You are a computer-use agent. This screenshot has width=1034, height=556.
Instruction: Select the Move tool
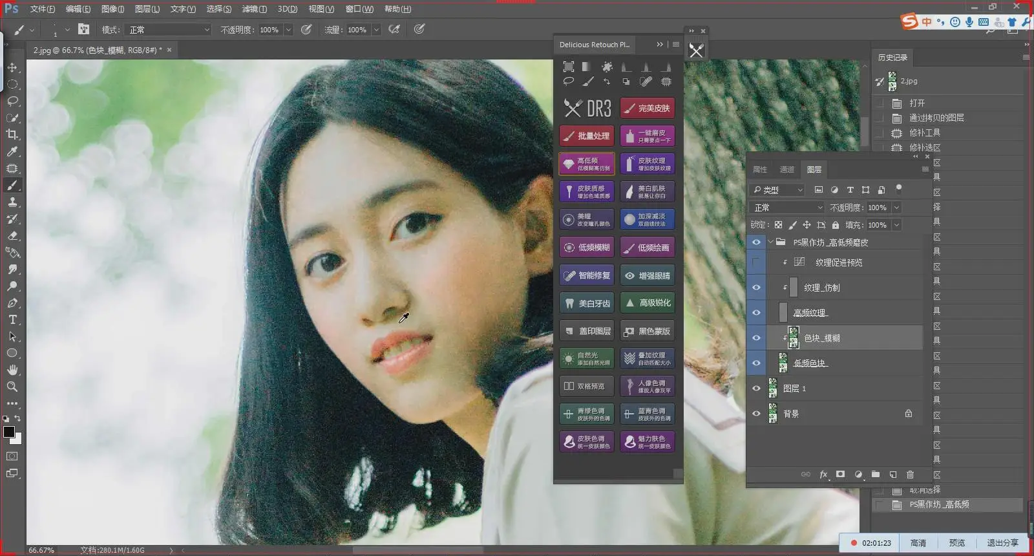(x=12, y=67)
